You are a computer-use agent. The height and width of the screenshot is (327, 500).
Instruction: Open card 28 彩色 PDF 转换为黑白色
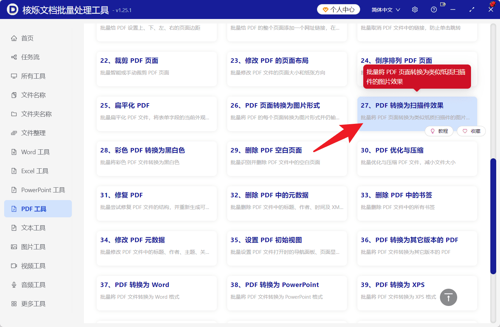pos(157,159)
